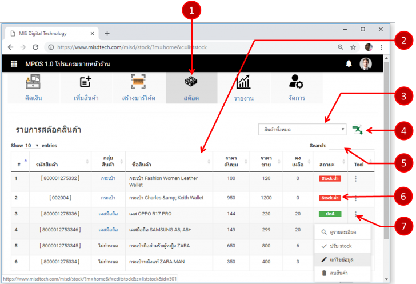This screenshot has height=284, width=416.
Task: Click the page vertical scrollbar
Action: coord(386,150)
